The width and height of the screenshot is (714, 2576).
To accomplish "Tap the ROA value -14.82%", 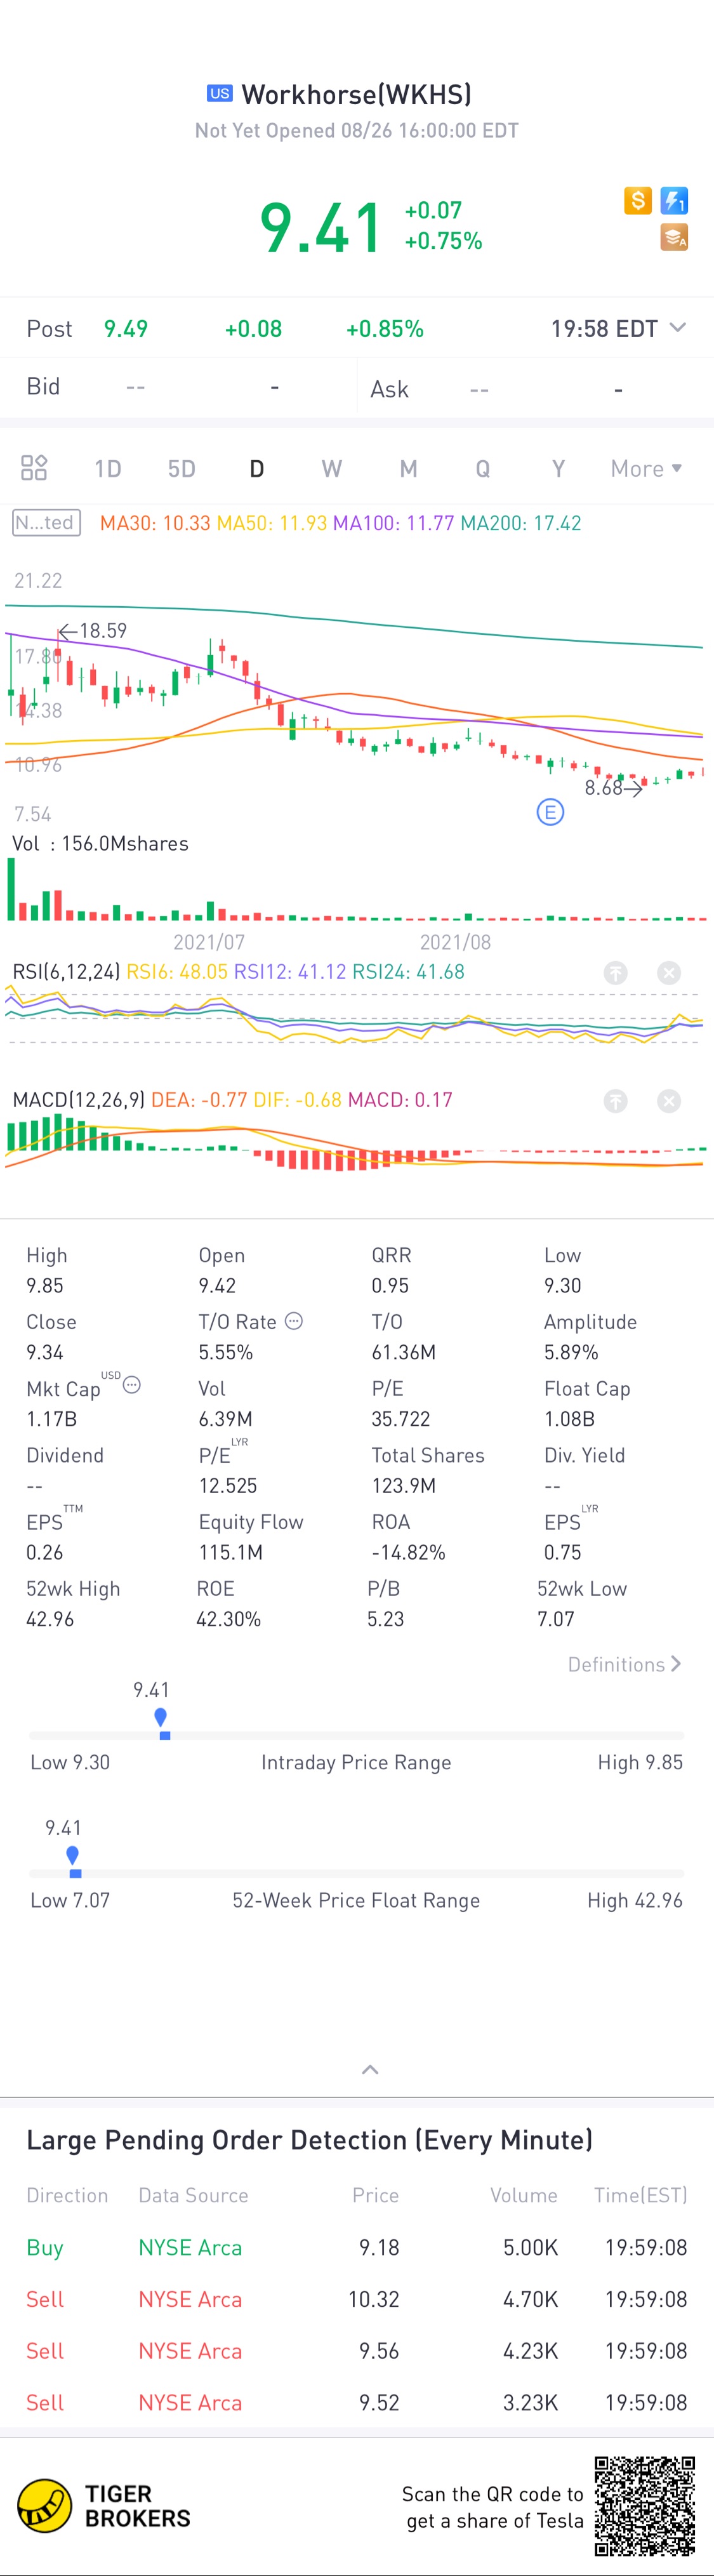I will point(408,1552).
